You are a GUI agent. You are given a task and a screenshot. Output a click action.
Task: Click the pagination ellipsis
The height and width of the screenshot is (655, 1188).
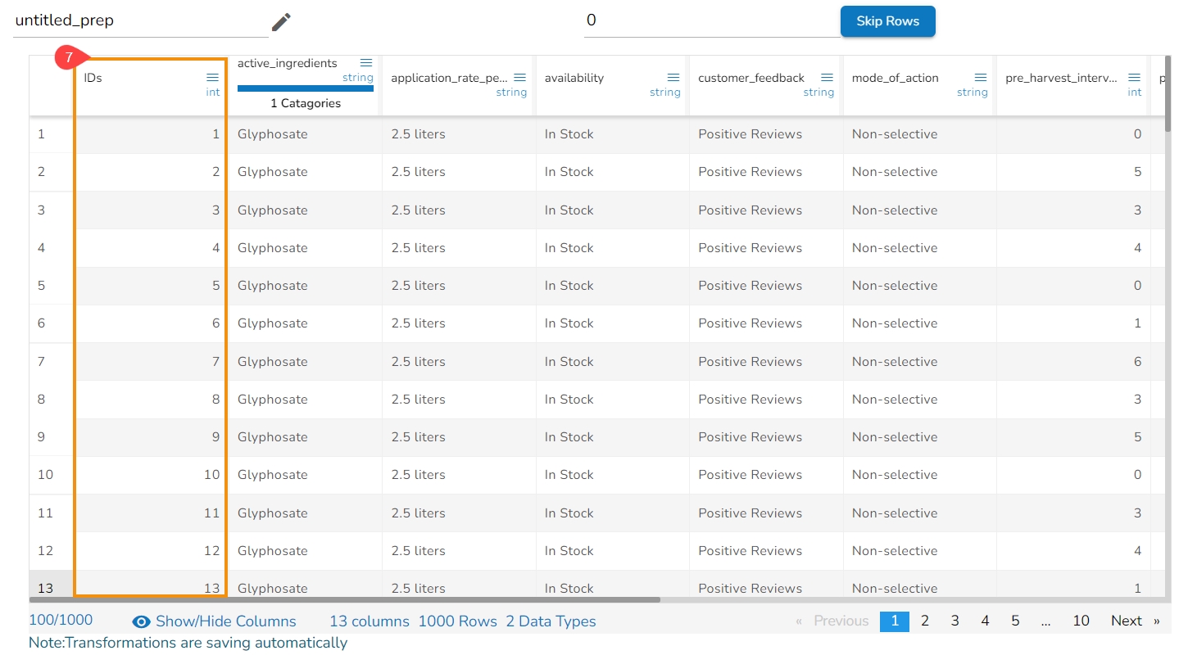click(x=1045, y=621)
